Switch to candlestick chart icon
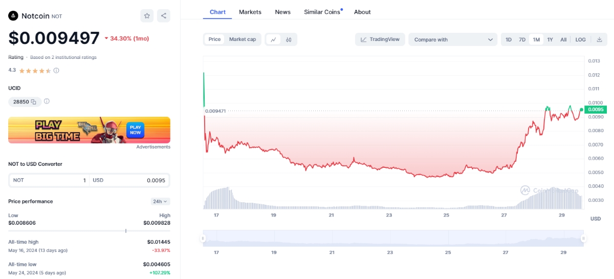This screenshot has height=279, width=614. (x=289, y=39)
